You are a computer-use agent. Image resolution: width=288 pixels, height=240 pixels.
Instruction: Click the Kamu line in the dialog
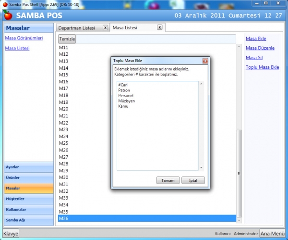click(x=123, y=106)
